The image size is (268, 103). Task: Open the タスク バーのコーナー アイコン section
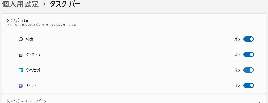click(x=26, y=101)
